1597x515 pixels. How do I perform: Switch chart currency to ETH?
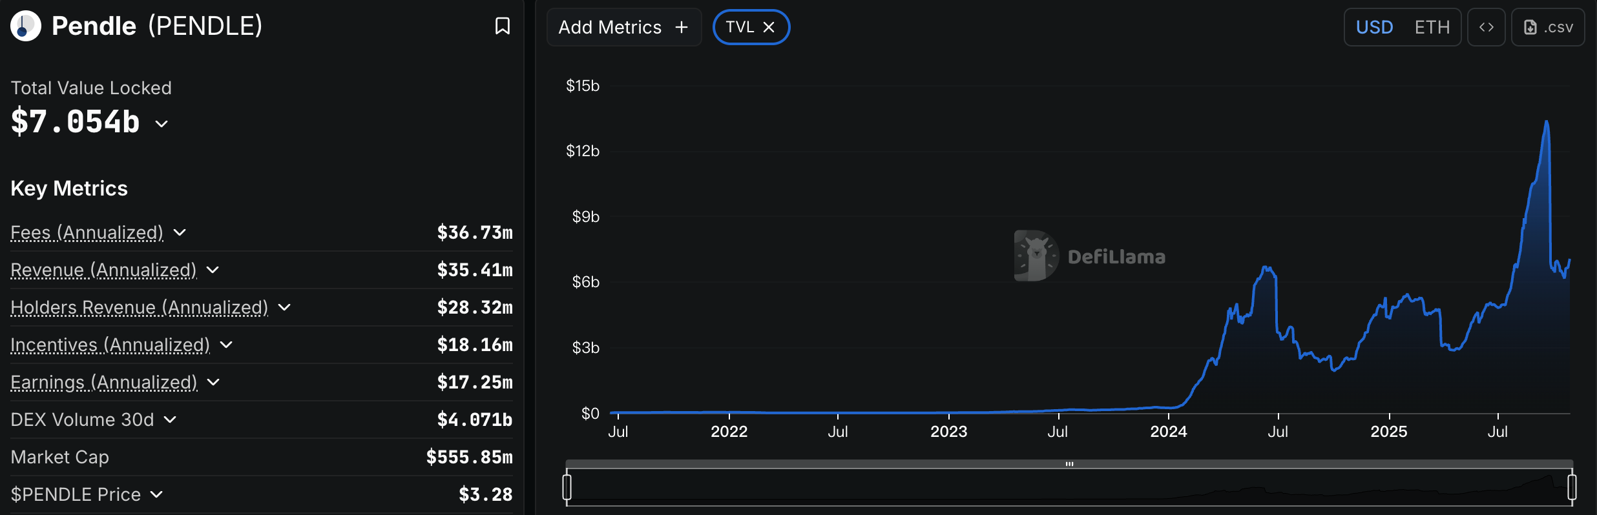[x=1433, y=26]
